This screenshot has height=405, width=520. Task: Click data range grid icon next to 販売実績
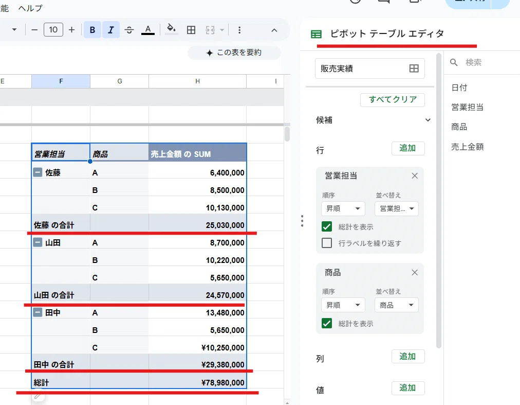tap(414, 68)
